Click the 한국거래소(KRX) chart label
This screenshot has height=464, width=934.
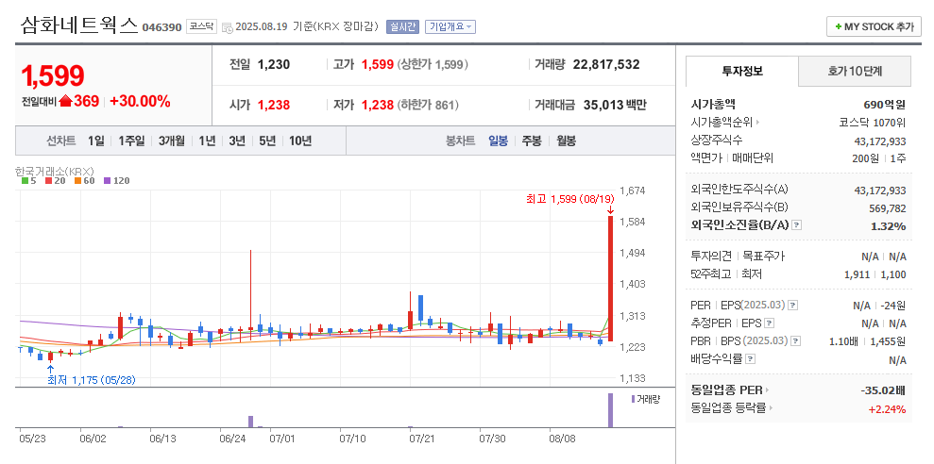[x=54, y=171]
